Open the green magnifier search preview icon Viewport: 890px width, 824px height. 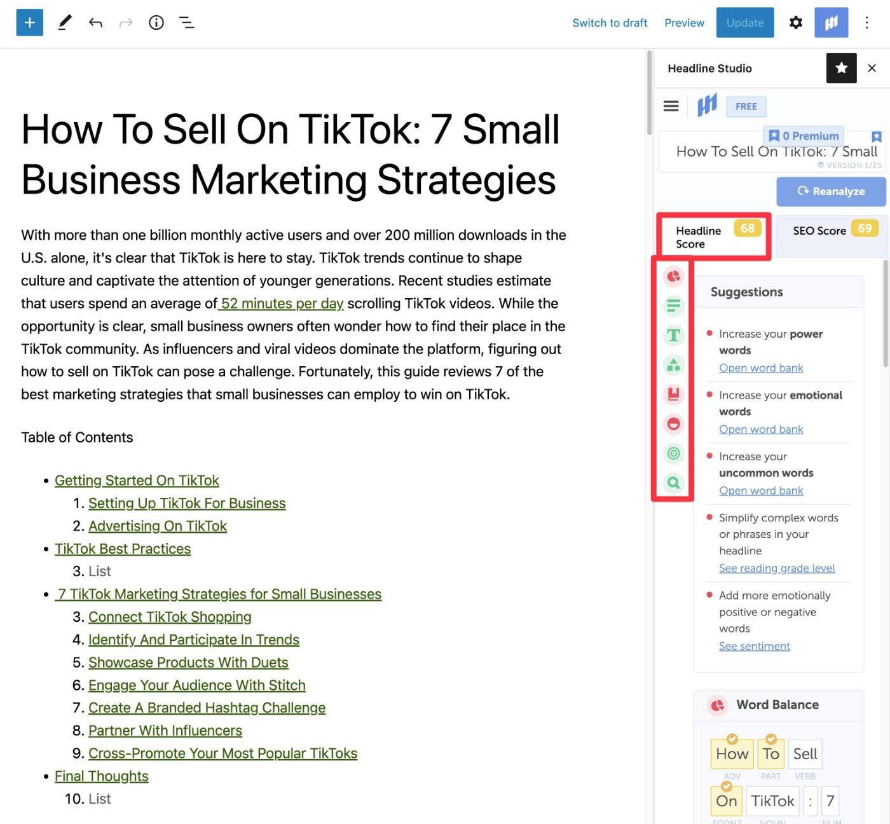673,483
